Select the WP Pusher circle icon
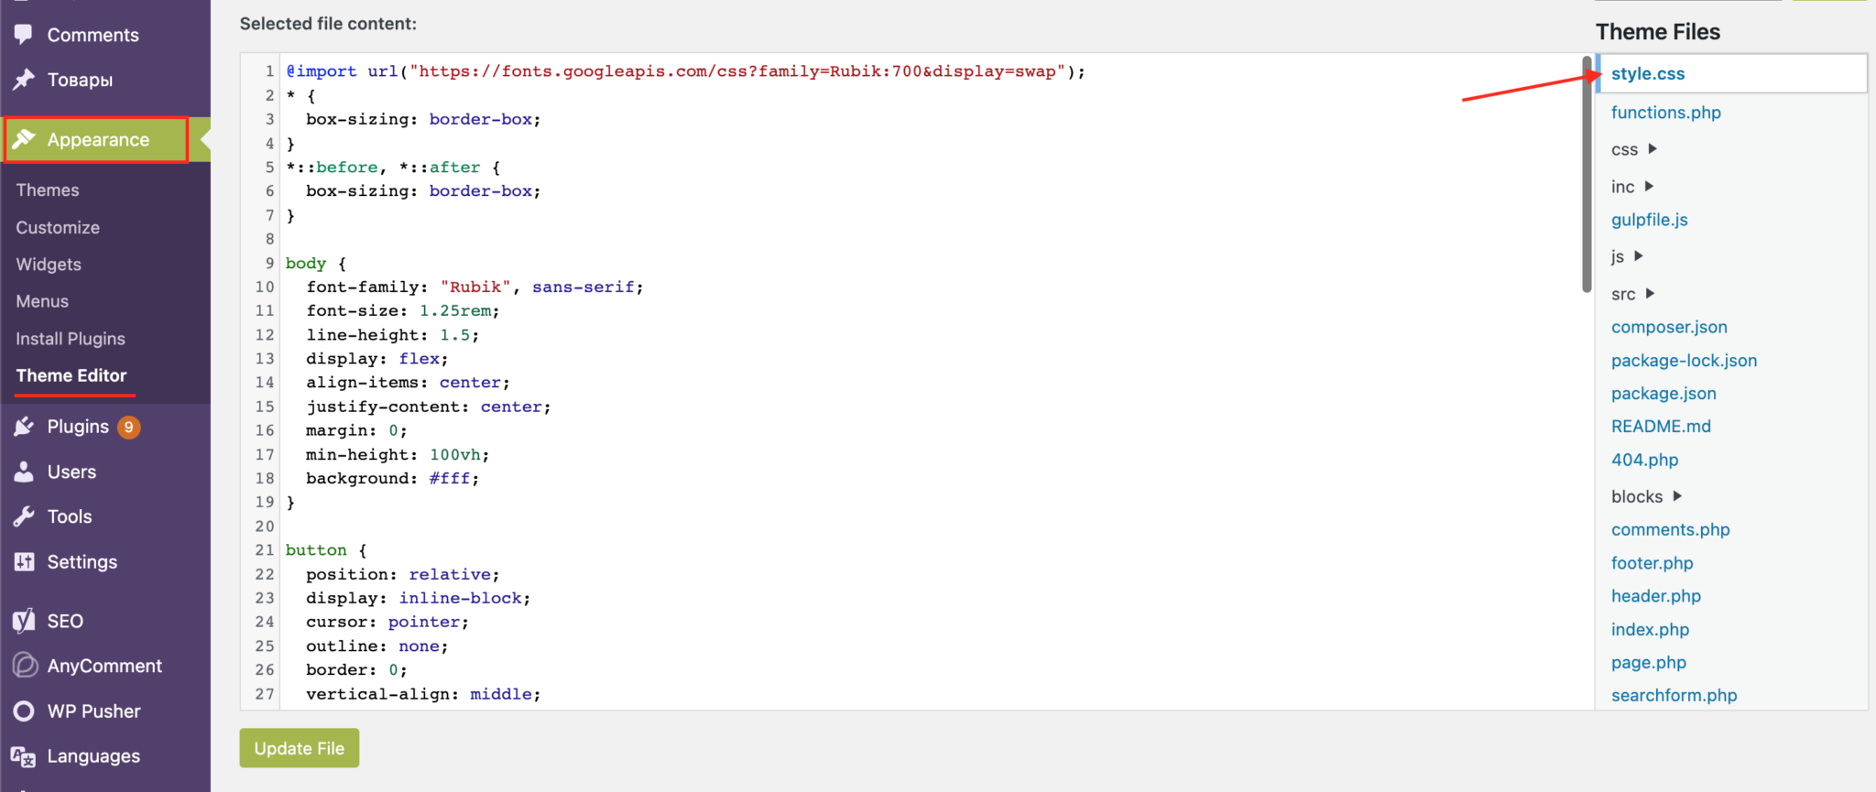 (x=26, y=711)
